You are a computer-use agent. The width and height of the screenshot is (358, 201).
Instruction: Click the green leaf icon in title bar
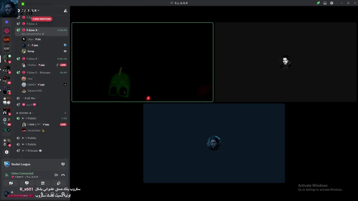click(x=318, y=3)
